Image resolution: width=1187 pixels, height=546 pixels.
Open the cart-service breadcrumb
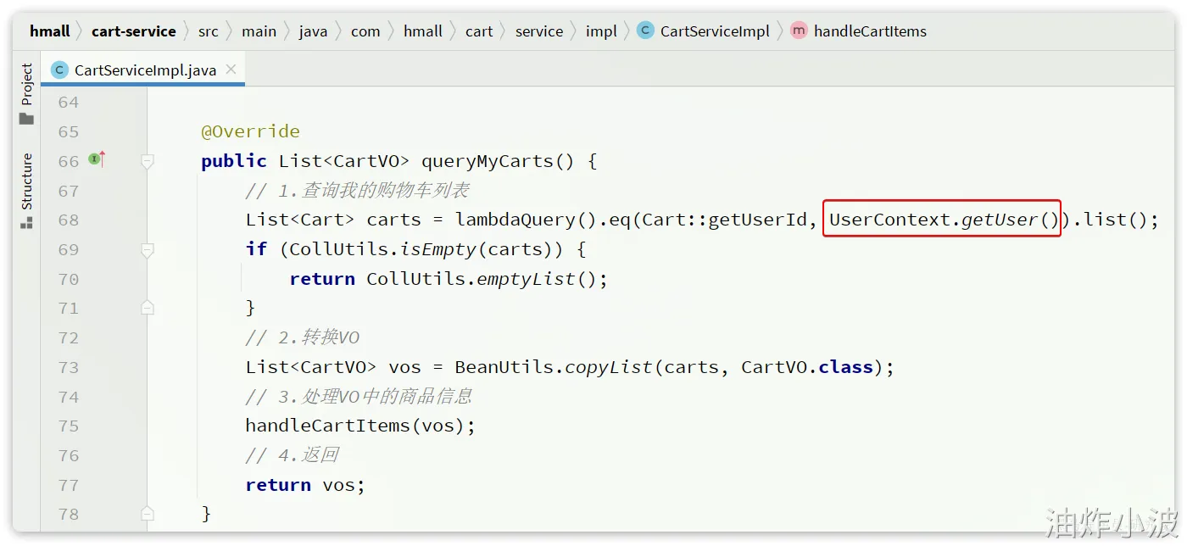134,31
